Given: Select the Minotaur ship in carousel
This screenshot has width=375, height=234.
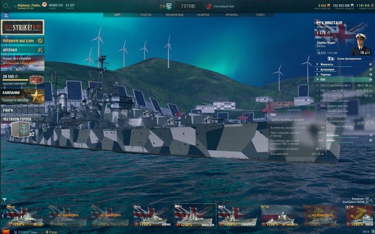Looking at the screenshot, I should 195,216.
